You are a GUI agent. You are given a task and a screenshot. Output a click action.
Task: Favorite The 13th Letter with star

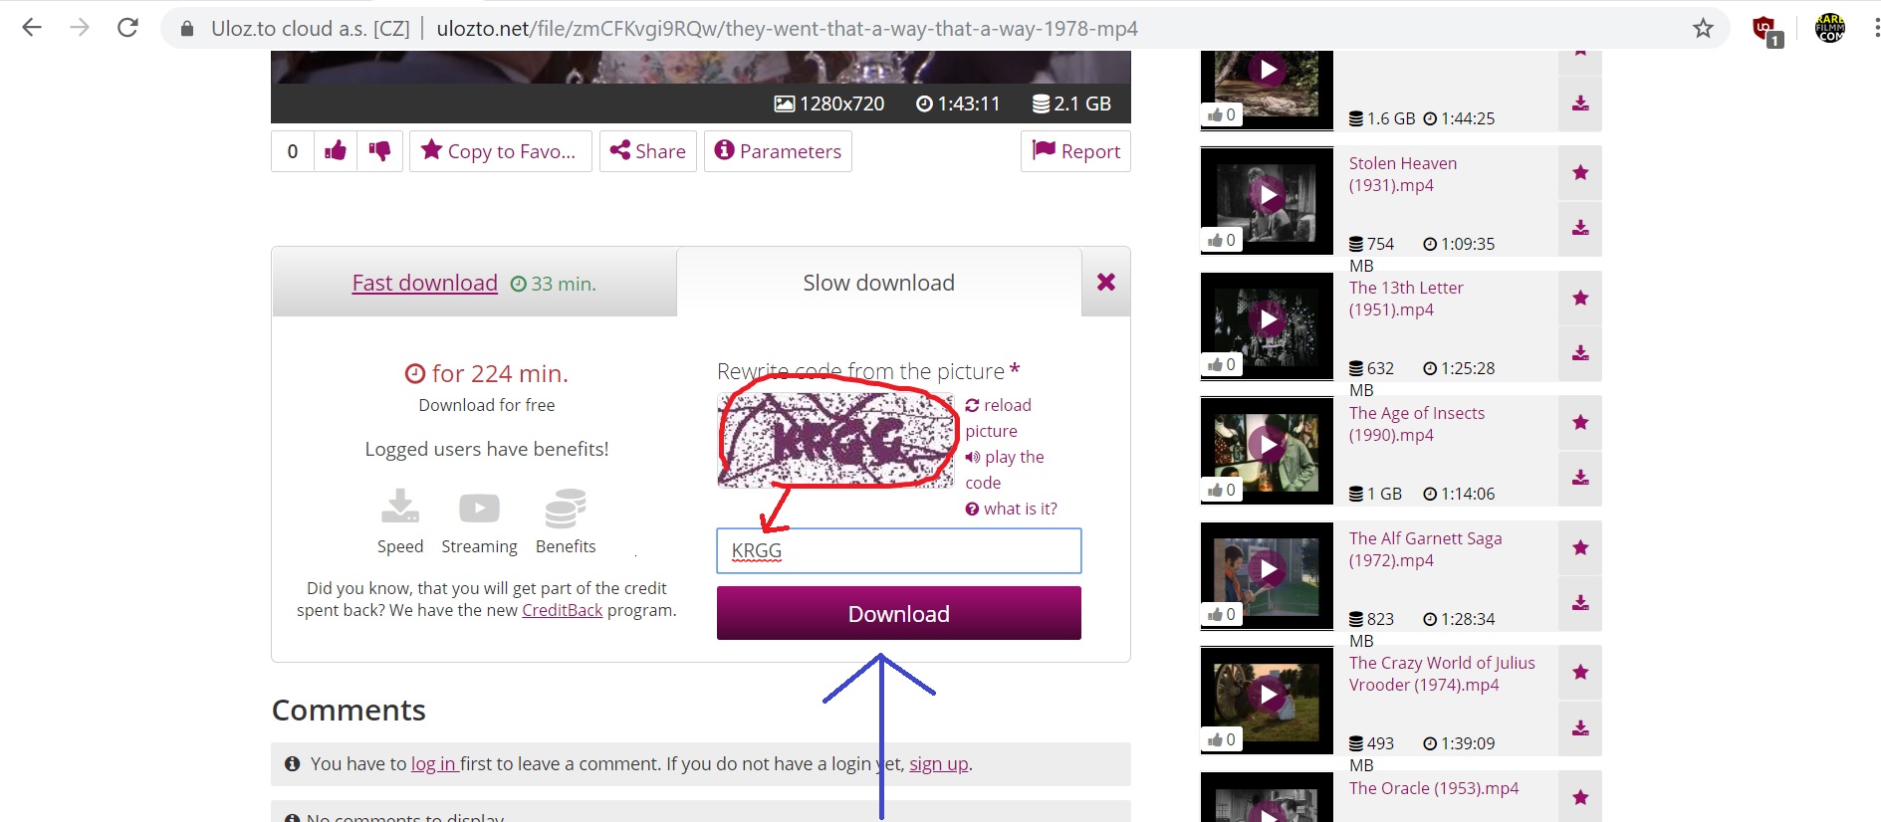tap(1580, 298)
